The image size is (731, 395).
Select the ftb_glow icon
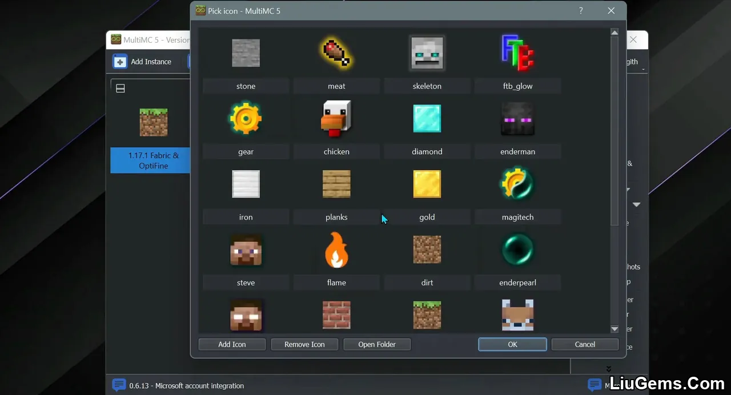coord(517,53)
